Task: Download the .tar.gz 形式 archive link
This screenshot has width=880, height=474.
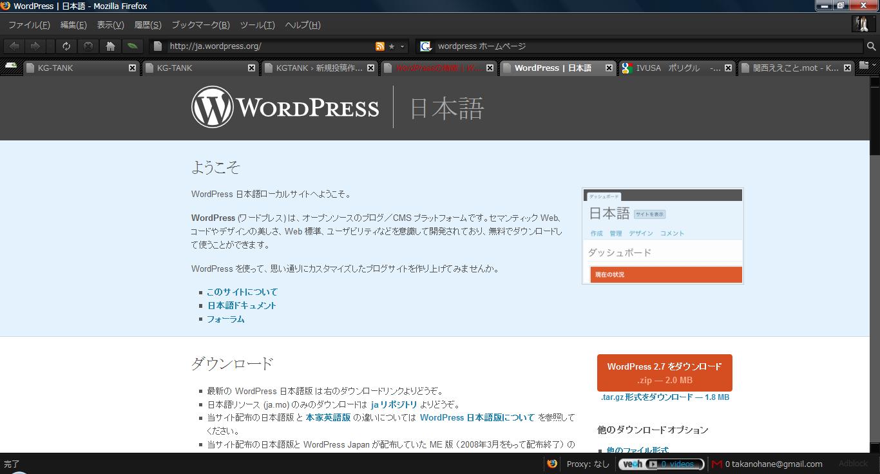Action: 665,397
